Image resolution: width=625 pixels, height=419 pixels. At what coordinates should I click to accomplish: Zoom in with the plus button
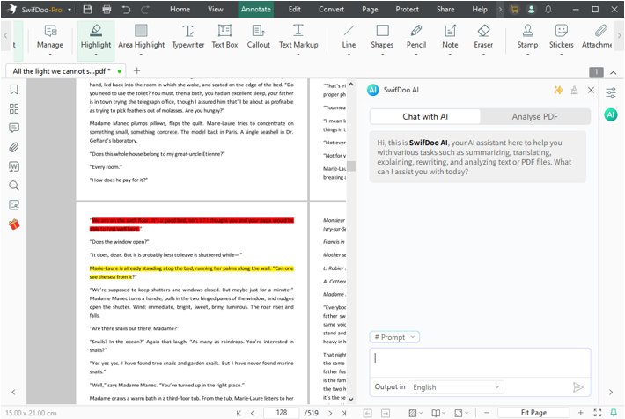click(x=581, y=413)
